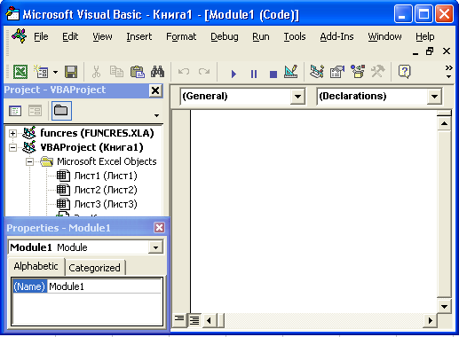The height and width of the screenshot is (337, 459).
Task: Toggle Folders button in Project pane
Action: [x=61, y=111]
